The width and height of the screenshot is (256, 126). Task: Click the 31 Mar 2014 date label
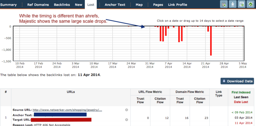[150, 65]
